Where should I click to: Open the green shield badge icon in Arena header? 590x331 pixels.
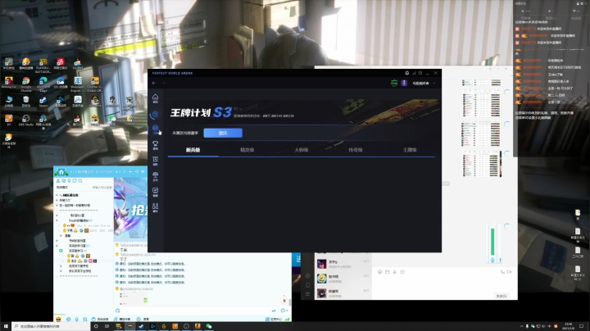click(x=394, y=83)
